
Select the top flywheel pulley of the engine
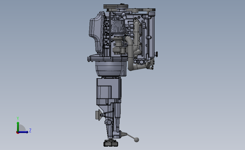click(x=116, y=7)
